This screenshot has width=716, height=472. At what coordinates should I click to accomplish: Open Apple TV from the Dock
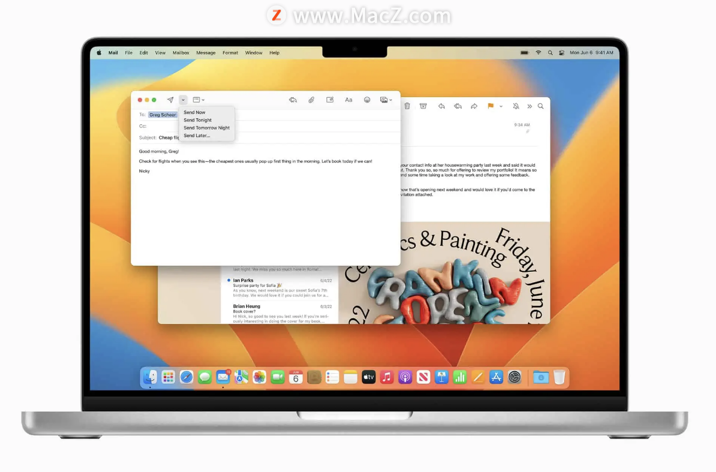[x=369, y=377]
